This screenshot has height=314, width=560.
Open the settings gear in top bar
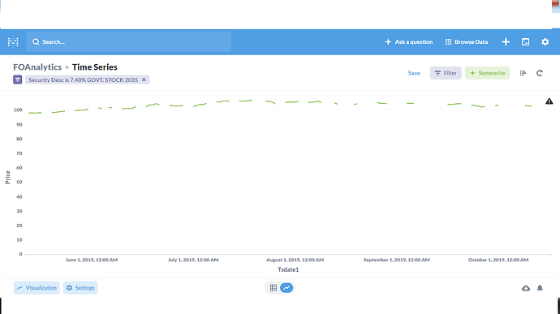545,42
